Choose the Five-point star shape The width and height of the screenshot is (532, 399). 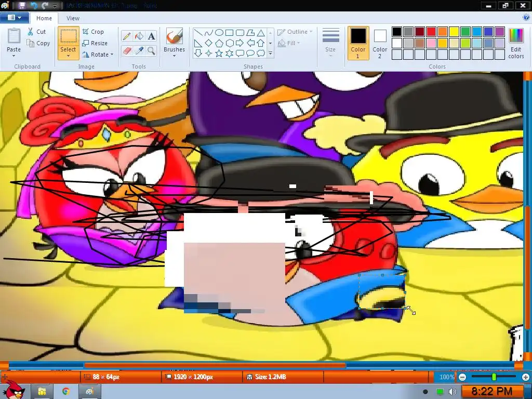pos(219,54)
